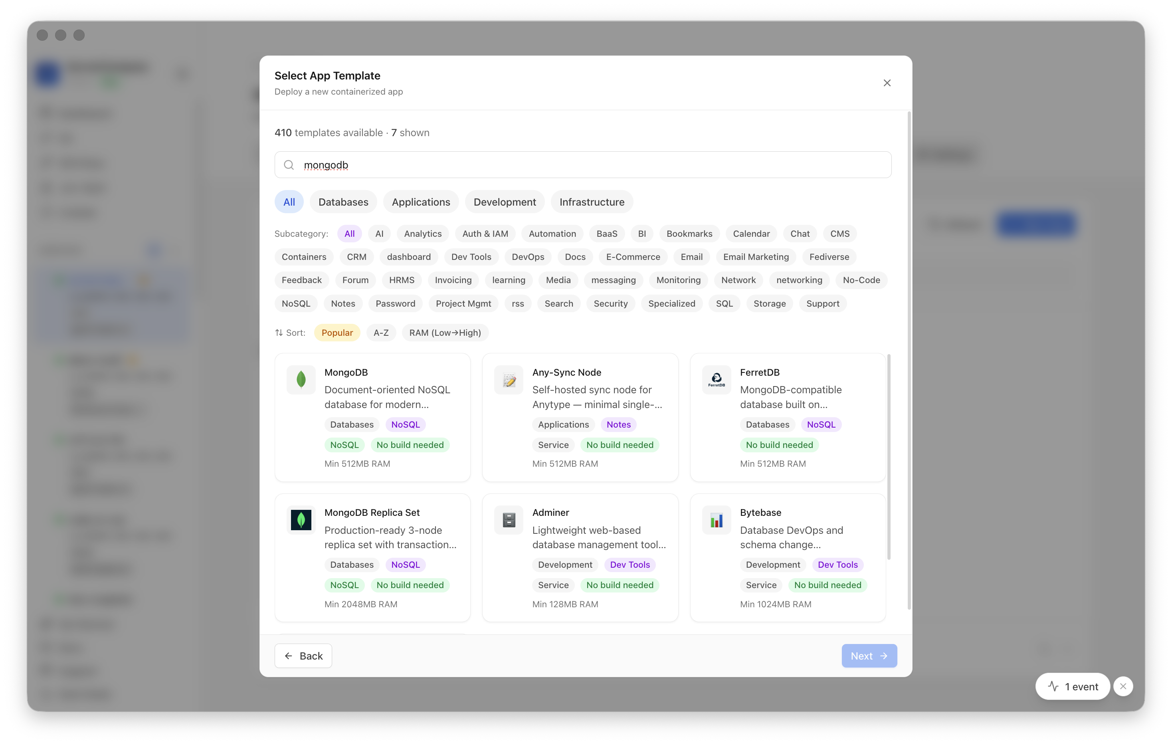Filter by AI subcategory

pos(379,234)
